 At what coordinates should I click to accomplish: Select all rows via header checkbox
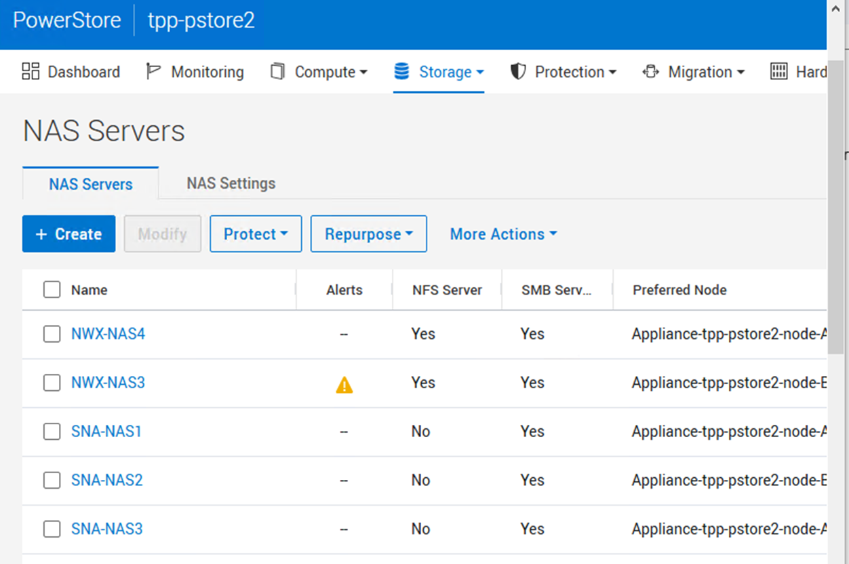[x=52, y=290]
